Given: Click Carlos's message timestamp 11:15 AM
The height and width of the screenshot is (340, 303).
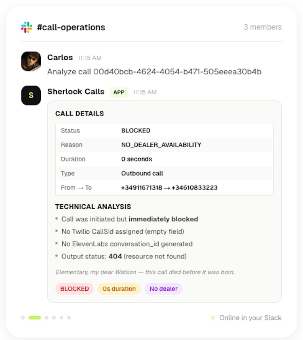Looking at the screenshot, I should point(90,58).
